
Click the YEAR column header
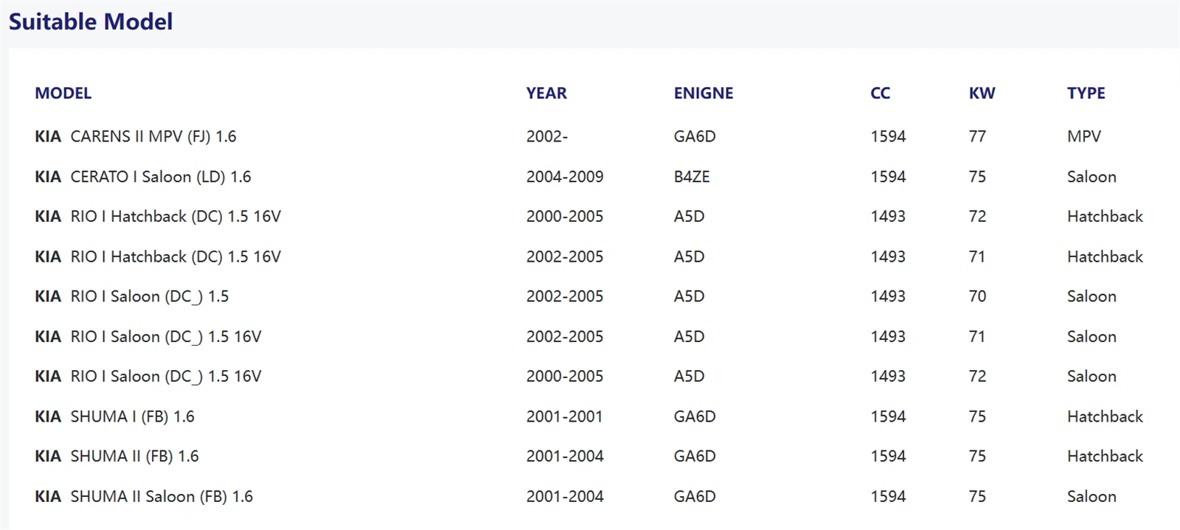point(546,94)
